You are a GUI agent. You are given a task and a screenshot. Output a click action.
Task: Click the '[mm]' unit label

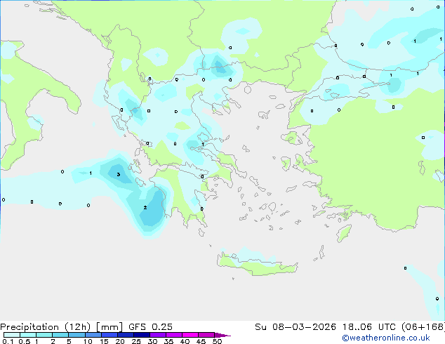point(109,327)
